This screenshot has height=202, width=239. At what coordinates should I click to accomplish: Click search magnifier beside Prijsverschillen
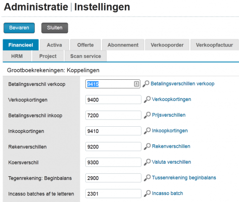(x=147, y=115)
